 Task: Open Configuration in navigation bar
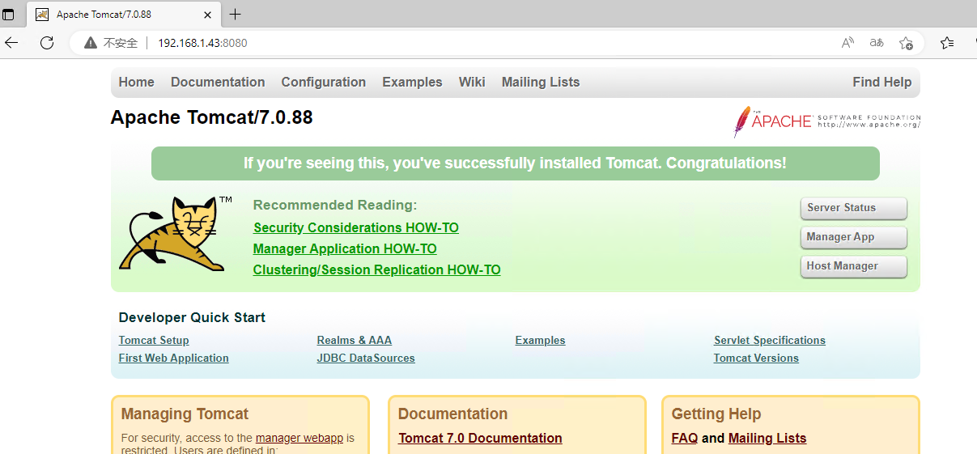pyautogui.click(x=324, y=82)
